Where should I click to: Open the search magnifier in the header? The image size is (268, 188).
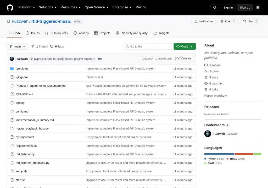[215, 8]
